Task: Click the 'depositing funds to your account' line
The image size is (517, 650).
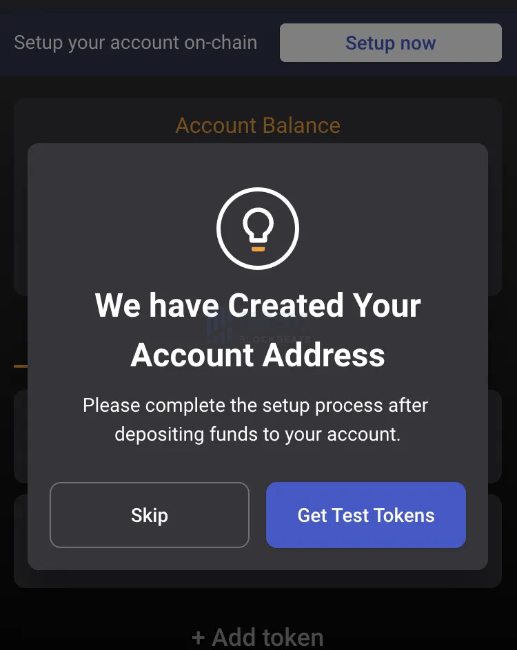Action: click(x=258, y=434)
